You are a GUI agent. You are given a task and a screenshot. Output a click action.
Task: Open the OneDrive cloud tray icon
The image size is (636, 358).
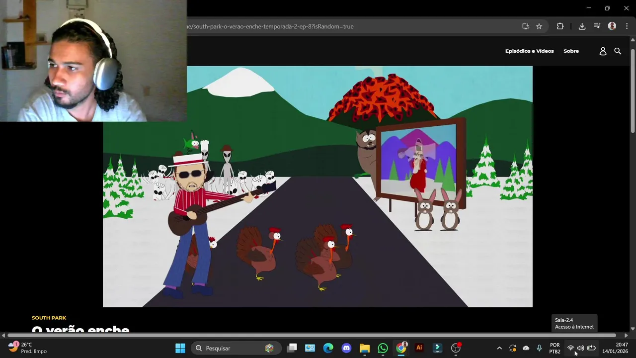(x=526, y=348)
